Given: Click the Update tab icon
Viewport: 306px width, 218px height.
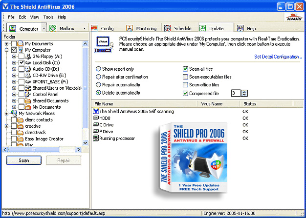Looking at the screenshot, I should point(202,28).
